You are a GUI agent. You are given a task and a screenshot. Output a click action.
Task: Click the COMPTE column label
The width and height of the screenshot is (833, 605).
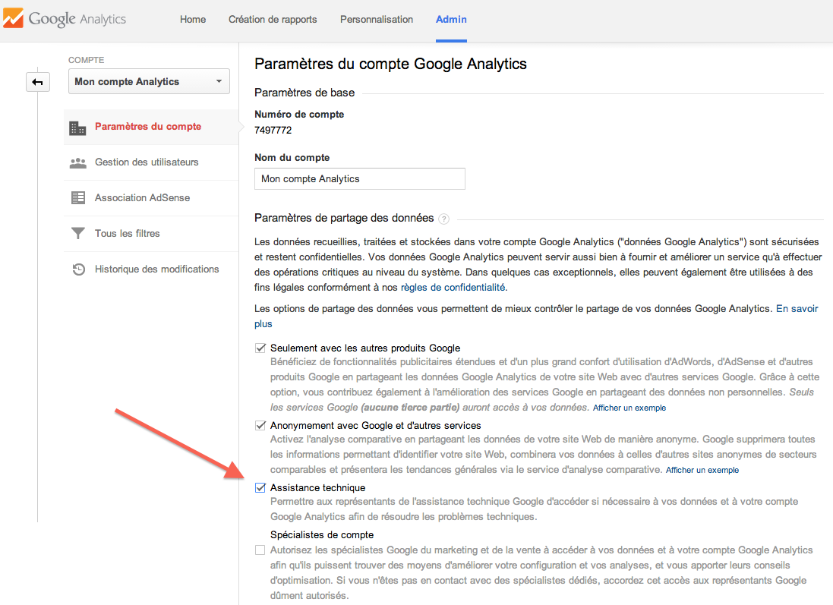(86, 60)
